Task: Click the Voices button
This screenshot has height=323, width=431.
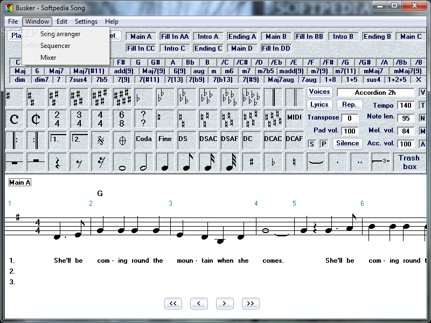Action: pos(319,92)
